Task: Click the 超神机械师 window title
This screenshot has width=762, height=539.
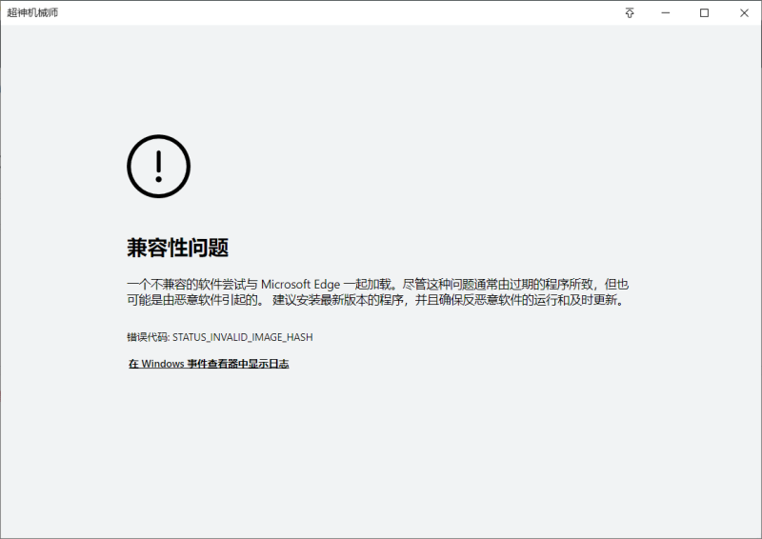Action: (32, 12)
